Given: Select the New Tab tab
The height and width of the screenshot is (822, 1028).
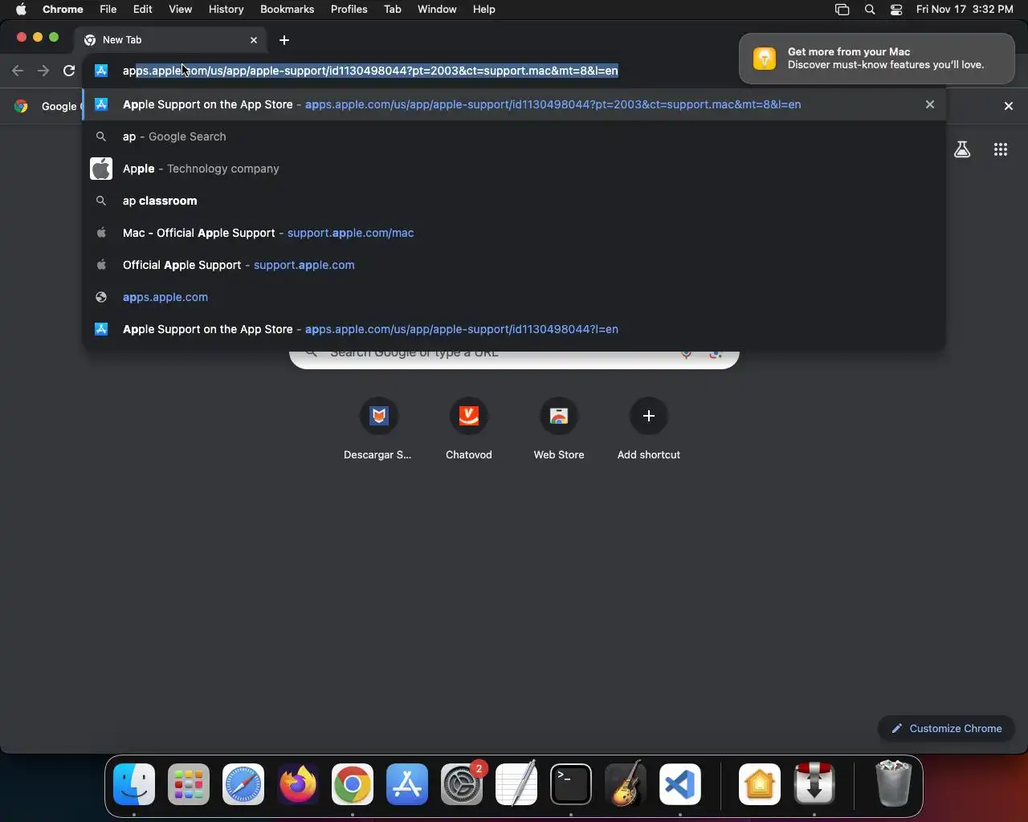Looking at the screenshot, I should coord(169,39).
